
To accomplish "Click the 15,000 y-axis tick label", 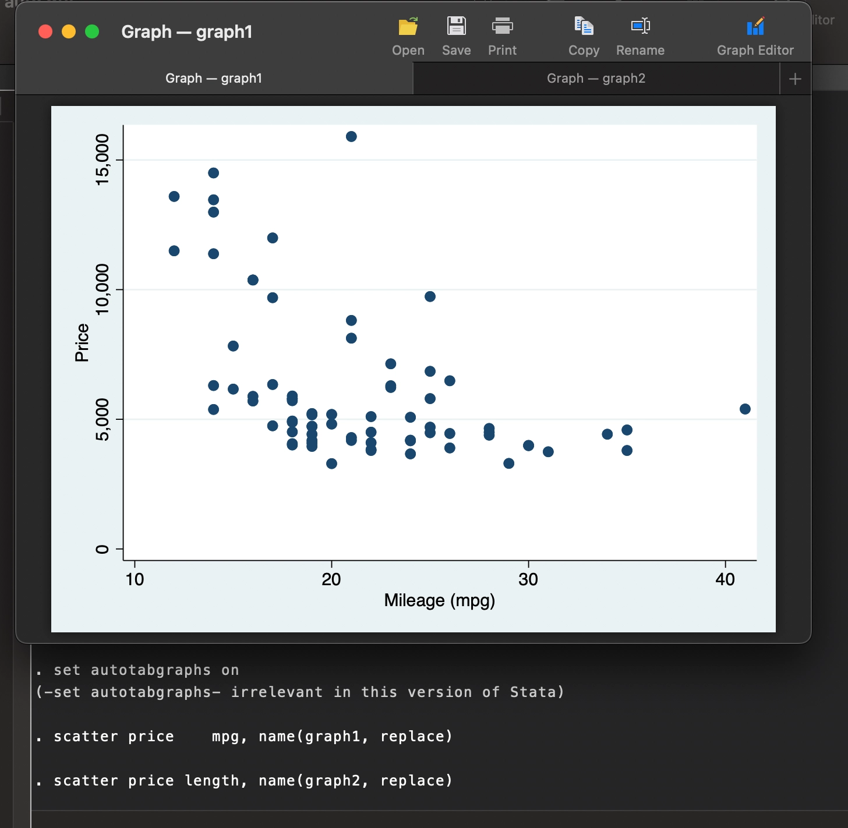I will tap(103, 160).
